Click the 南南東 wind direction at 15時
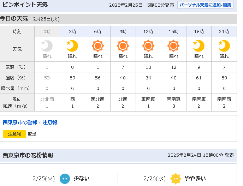The width and height of the screenshot is (243, 186). [173, 99]
